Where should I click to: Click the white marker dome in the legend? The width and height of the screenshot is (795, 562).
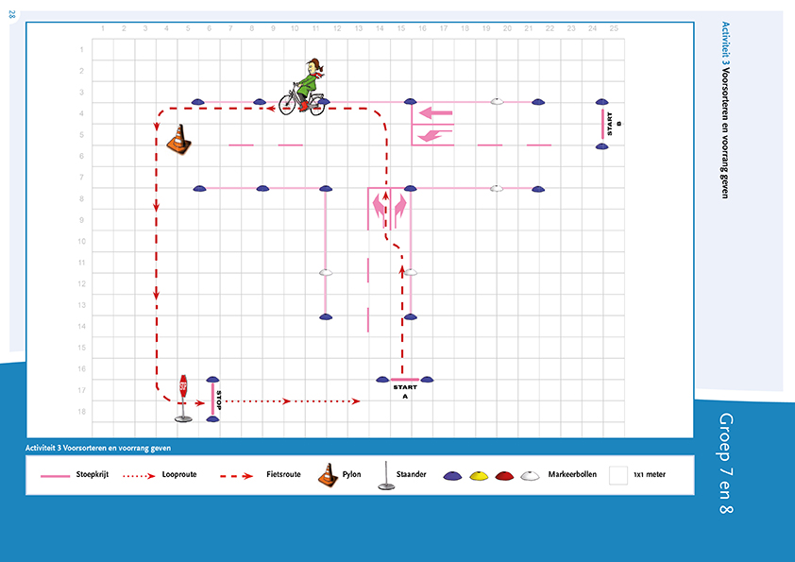(530, 476)
